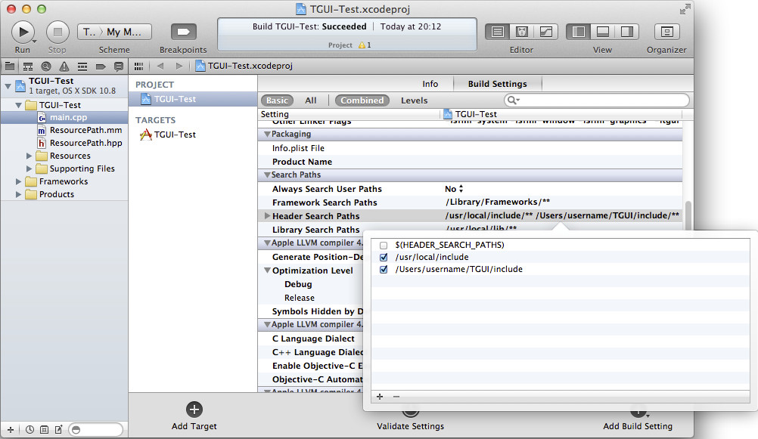Collapse the TGUI-Test folder group
The width and height of the screenshot is (758, 439).
[x=18, y=105]
